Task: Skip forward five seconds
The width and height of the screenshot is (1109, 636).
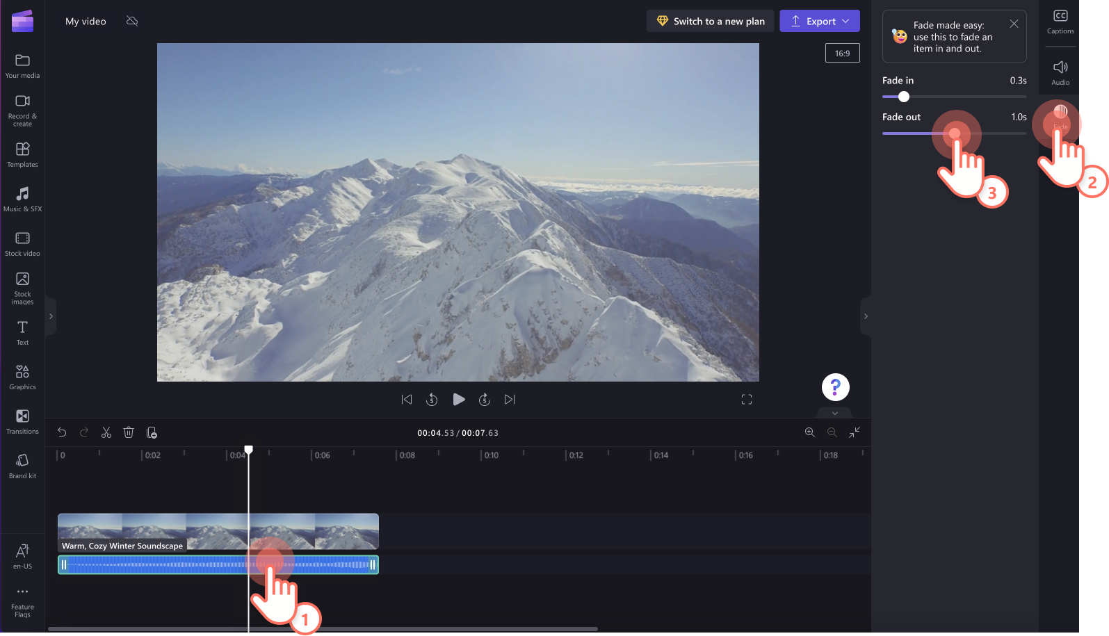Action: pyautogui.click(x=485, y=400)
